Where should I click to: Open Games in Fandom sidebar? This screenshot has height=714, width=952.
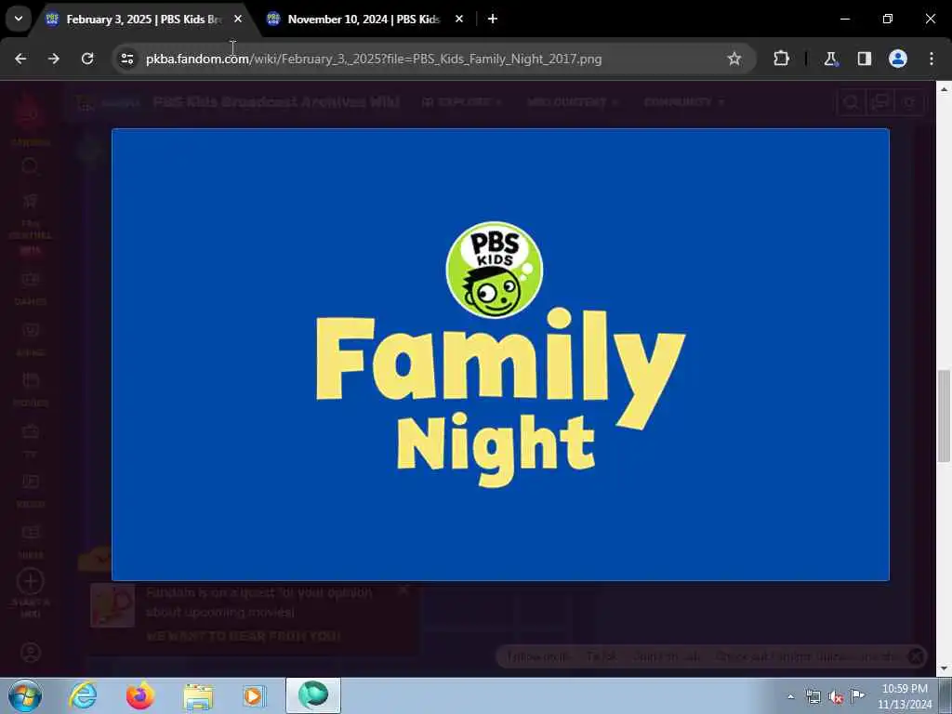pyautogui.click(x=31, y=287)
